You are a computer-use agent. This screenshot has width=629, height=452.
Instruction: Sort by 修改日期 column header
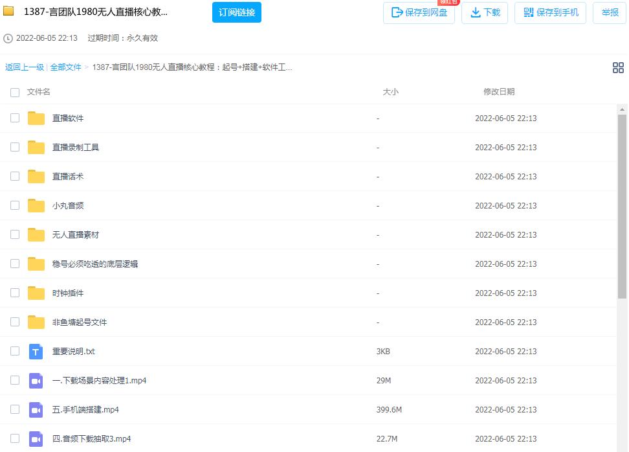(499, 92)
